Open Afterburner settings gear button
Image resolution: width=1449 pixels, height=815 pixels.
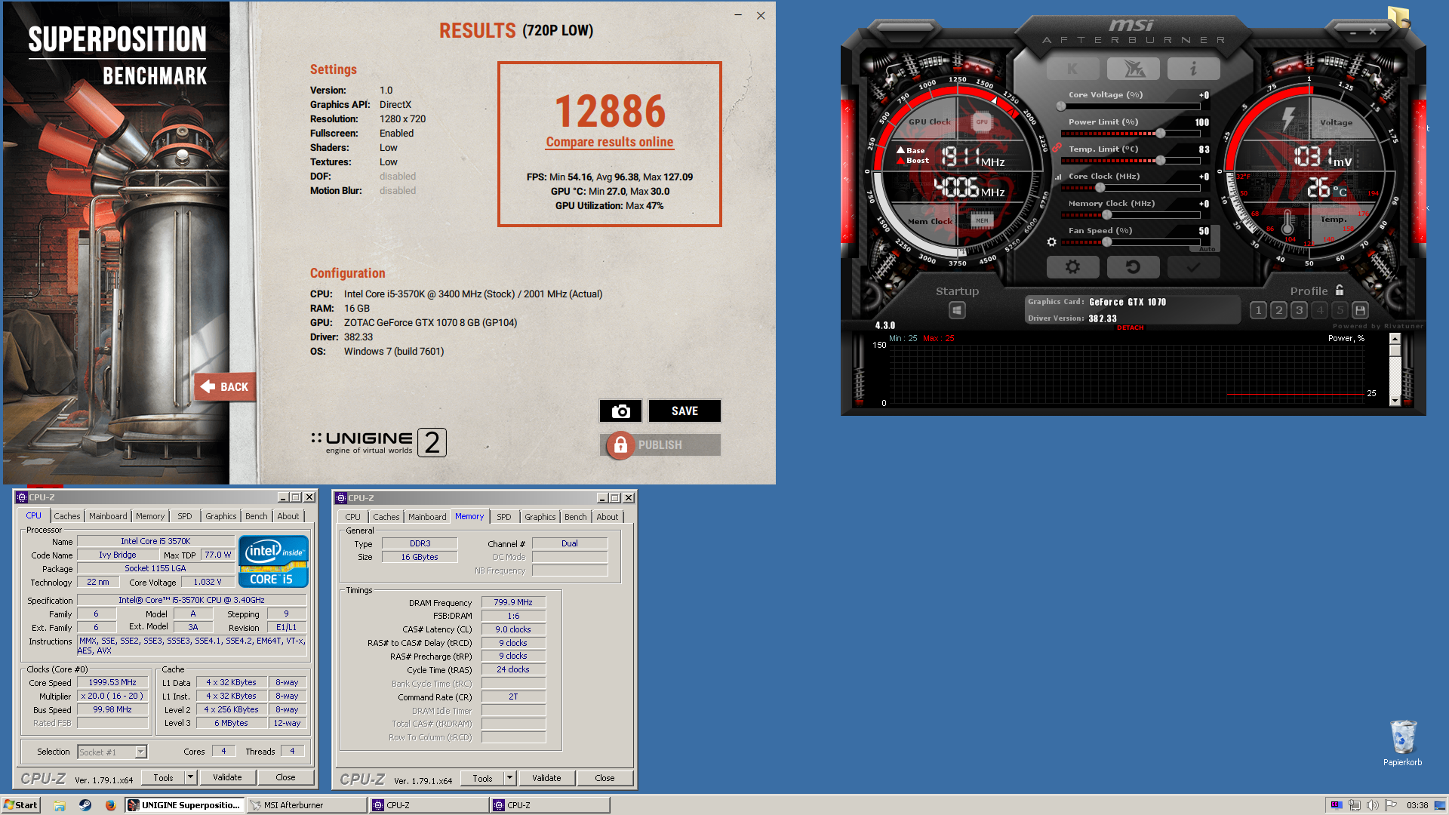click(1072, 267)
